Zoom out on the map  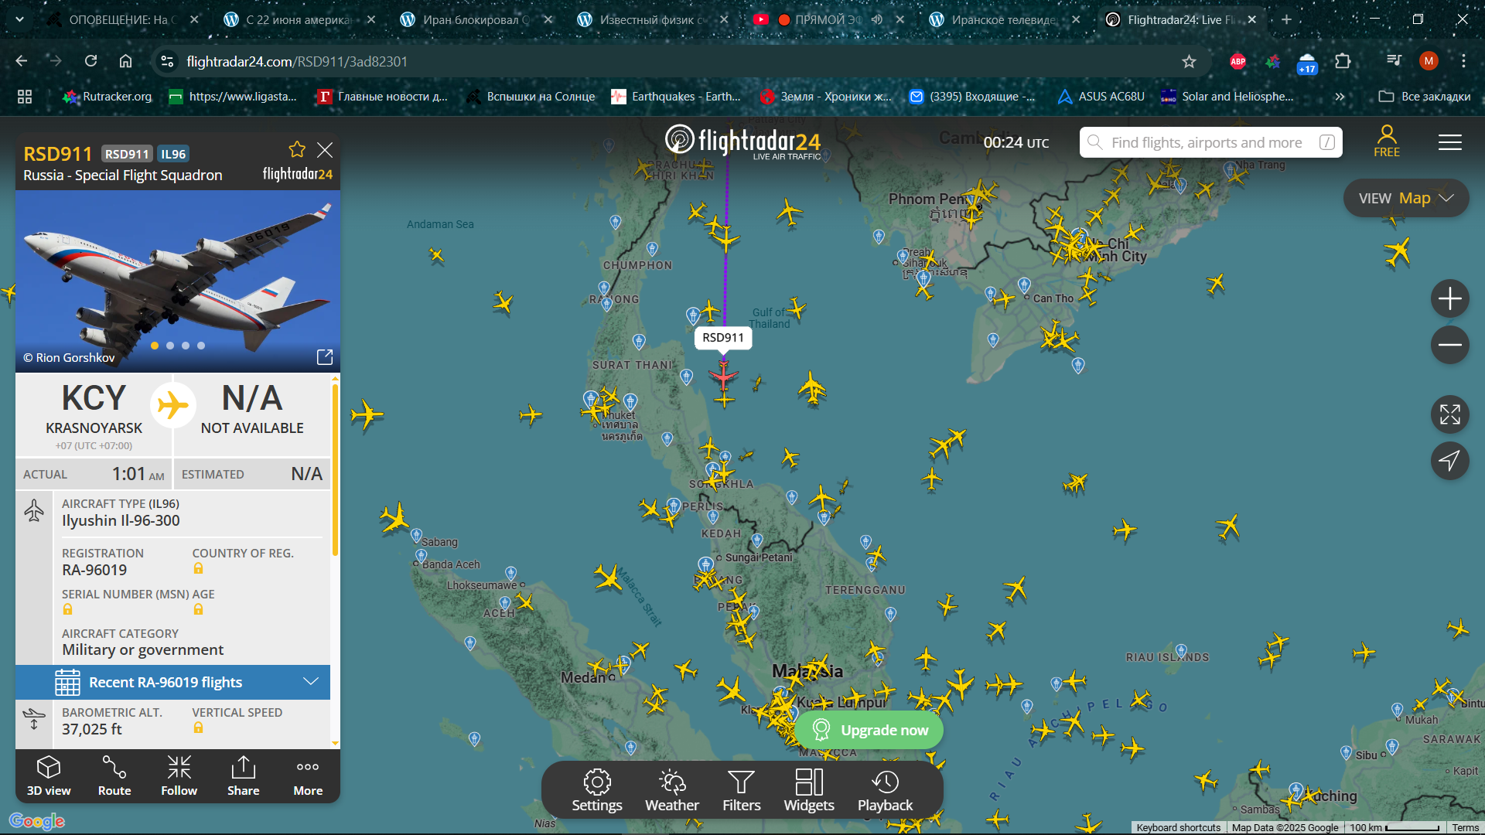point(1449,345)
